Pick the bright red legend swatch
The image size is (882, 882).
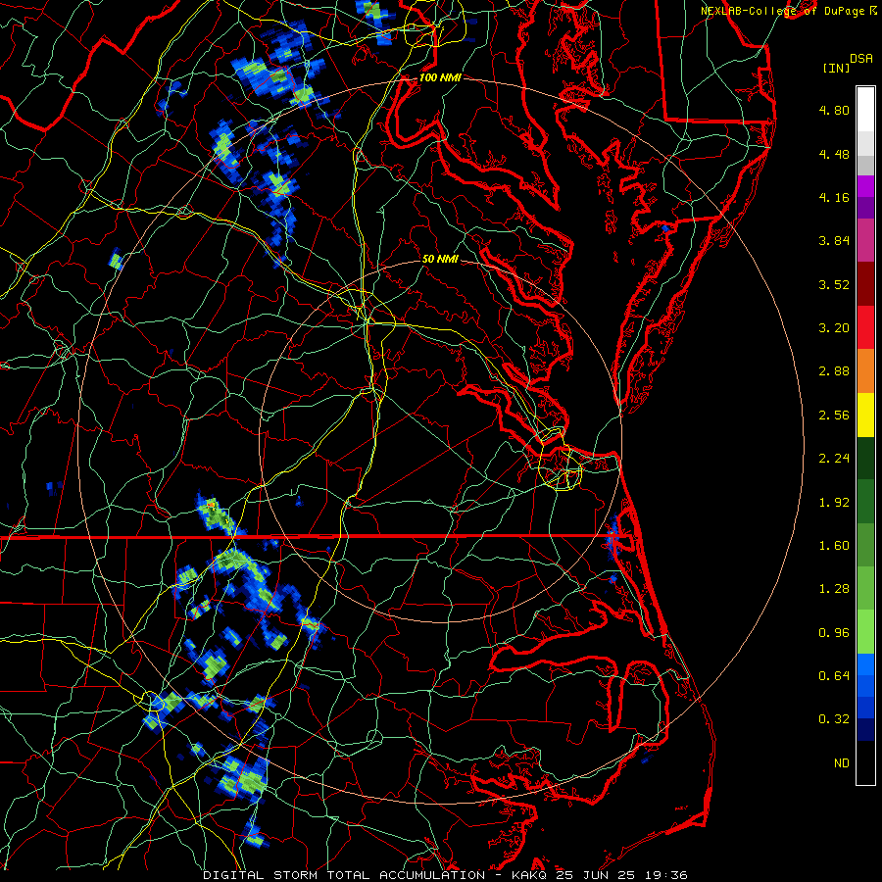click(865, 327)
